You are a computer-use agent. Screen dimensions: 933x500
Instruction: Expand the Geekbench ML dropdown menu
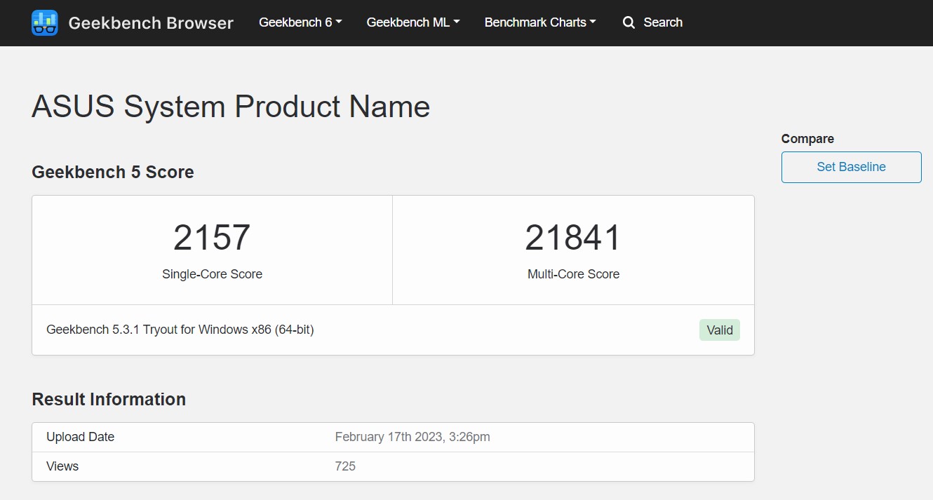pos(413,22)
